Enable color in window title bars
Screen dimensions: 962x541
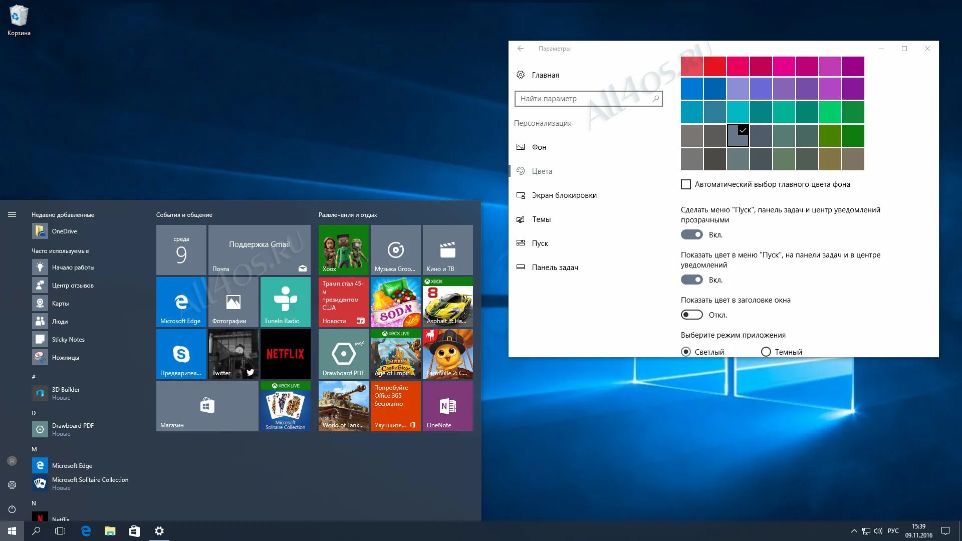click(x=692, y=315)
